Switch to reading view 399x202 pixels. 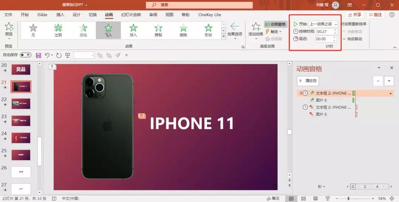[x=316, y=198]
